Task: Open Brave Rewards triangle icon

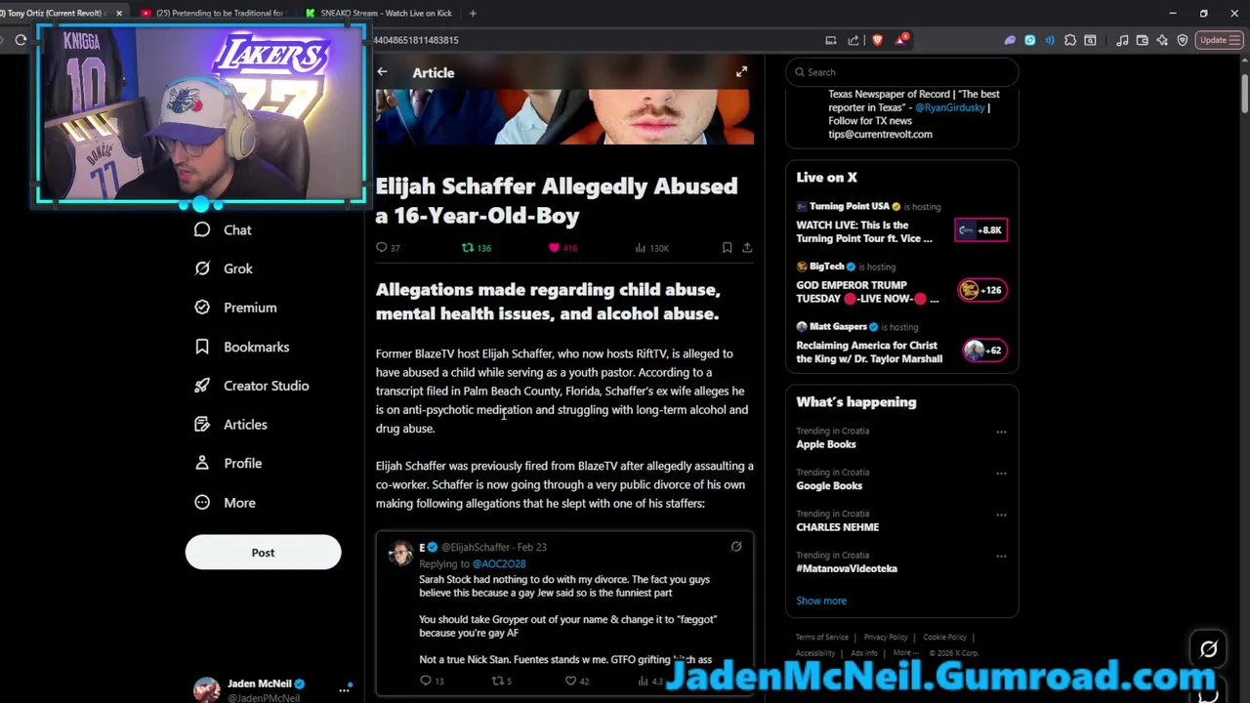Action: pyautogui.click(x=900, y=40)
